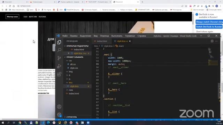Open Microsoft Edge from the taskbar
223x125 pixels.
tap(48, 123)
